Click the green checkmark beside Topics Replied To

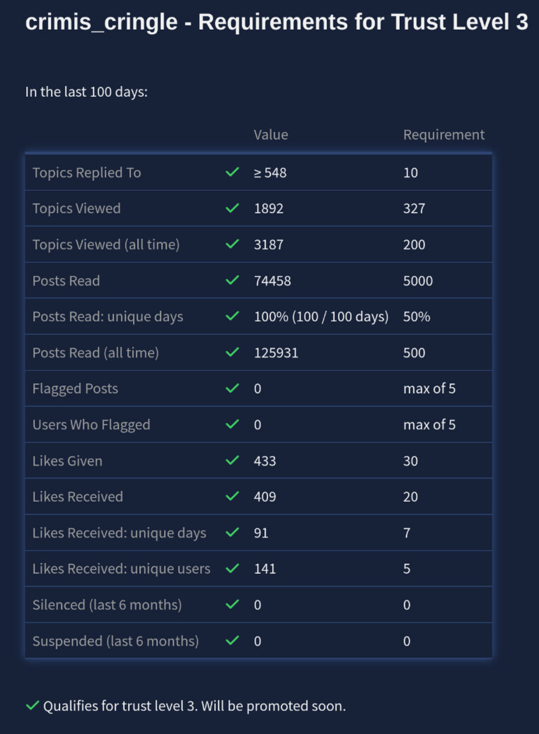coord(232,172)
